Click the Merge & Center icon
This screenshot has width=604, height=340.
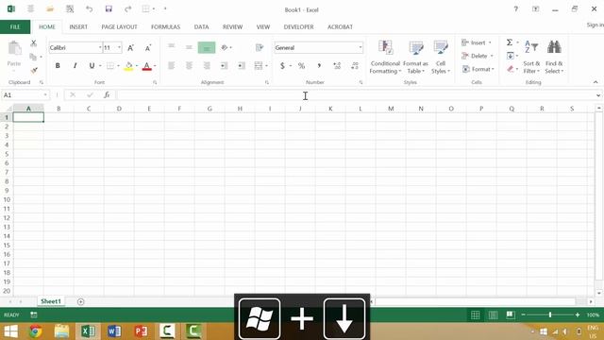click(x=259, y=66)
